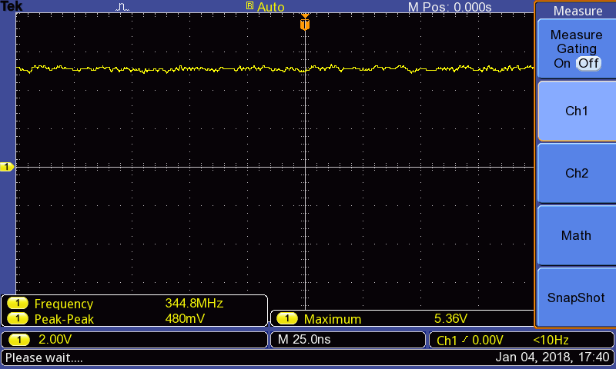Screen dimensions: 616x369
Task: Click the Please wait.... status message
Action: (44, 357)
